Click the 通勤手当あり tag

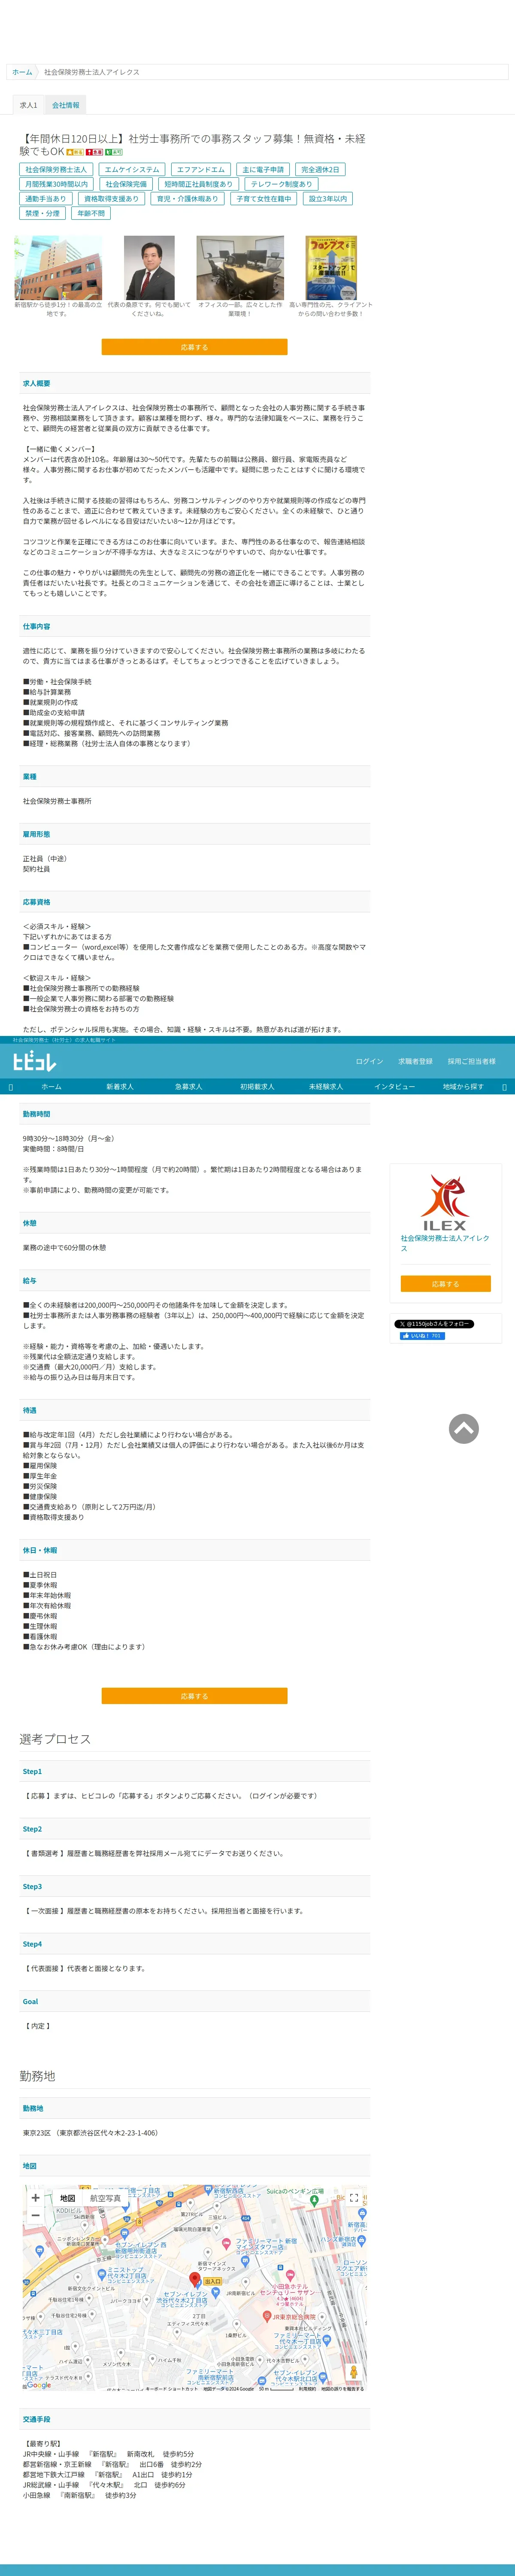(46, 199)
